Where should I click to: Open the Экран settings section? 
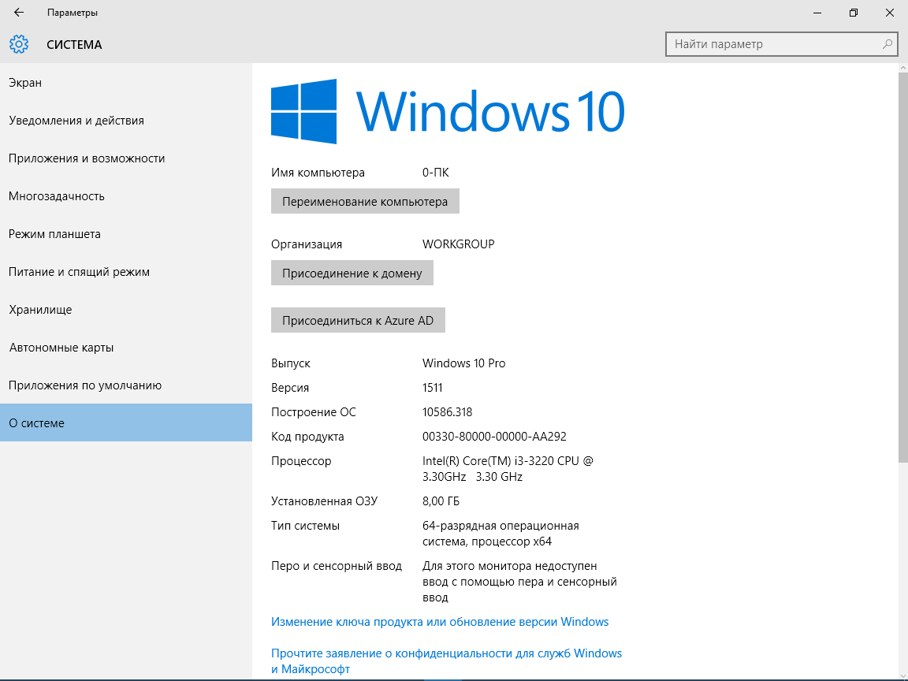[x=25, y=83]
